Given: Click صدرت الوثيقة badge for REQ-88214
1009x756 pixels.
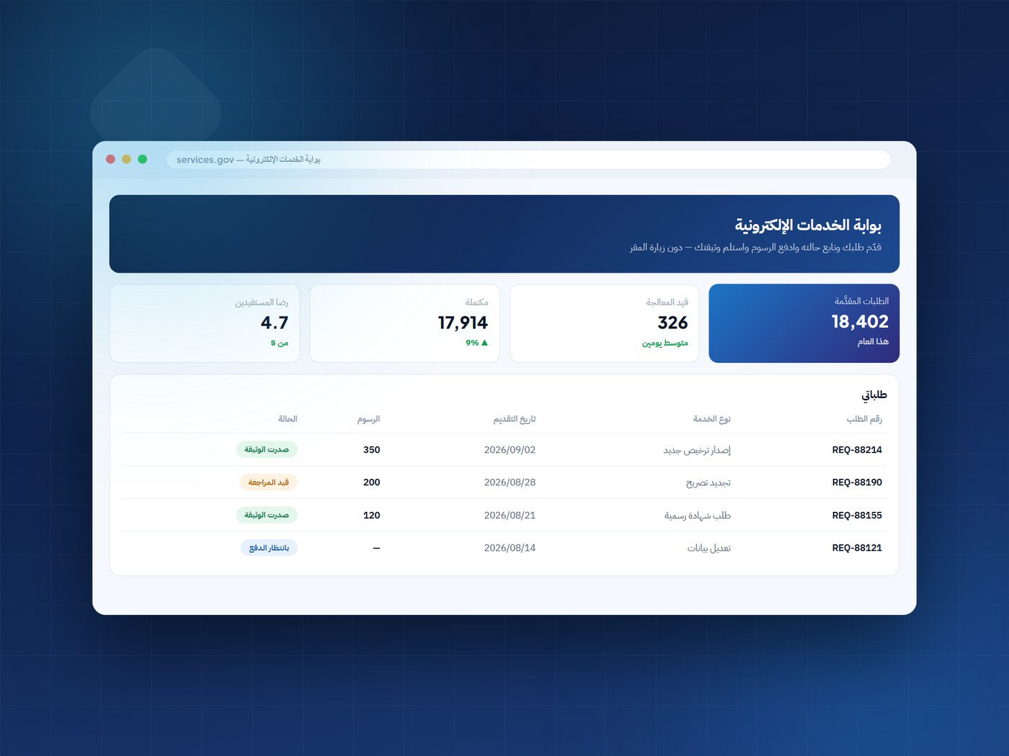Looking at the screenshot, I should point(267,450).
